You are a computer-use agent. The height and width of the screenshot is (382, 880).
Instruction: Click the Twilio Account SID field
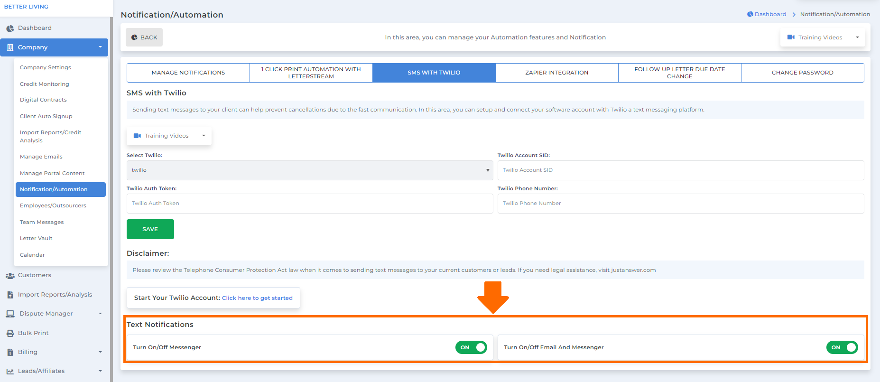click(681, 170)
